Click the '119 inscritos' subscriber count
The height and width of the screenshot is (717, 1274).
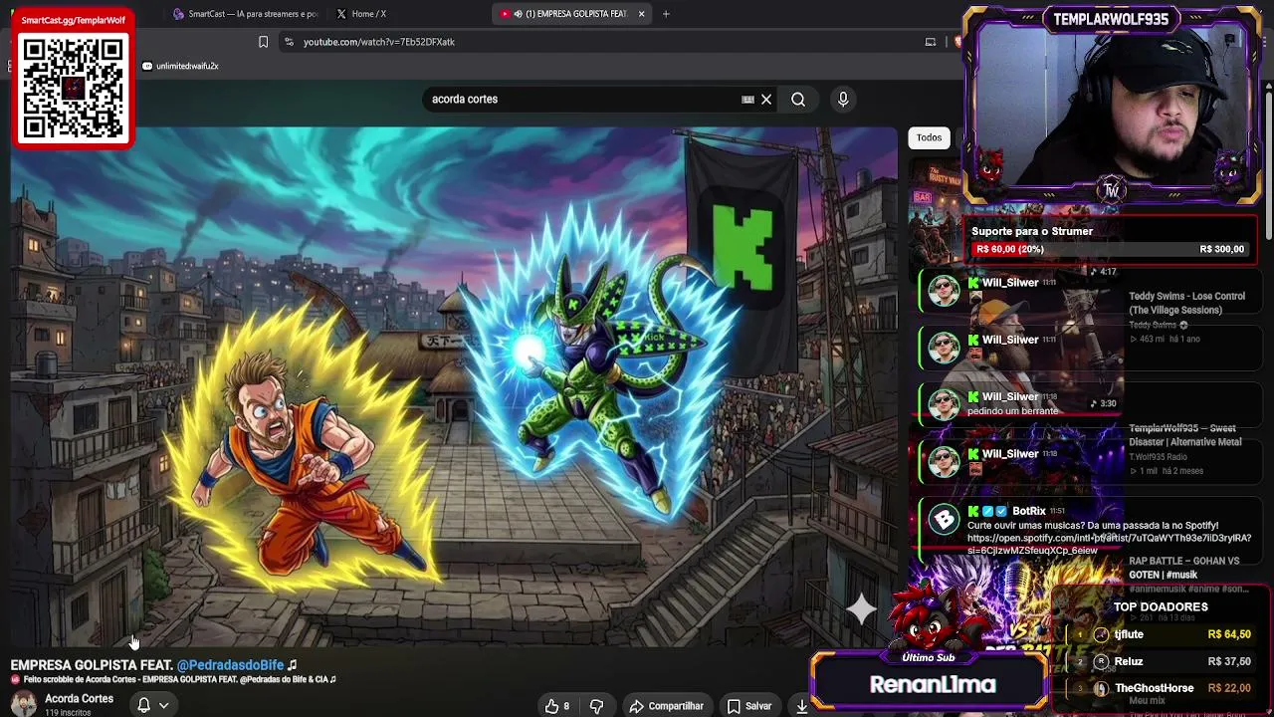pos(68,712)
